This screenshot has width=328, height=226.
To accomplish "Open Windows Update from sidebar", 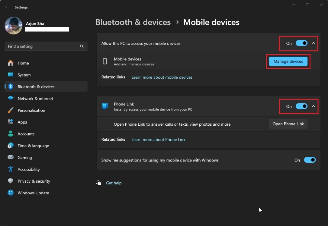I will pos(11,193).
